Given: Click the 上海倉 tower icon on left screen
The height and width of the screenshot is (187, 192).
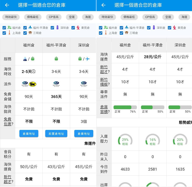Looking at the screenshot, I should pyautogui.click(x=9, y=33).
